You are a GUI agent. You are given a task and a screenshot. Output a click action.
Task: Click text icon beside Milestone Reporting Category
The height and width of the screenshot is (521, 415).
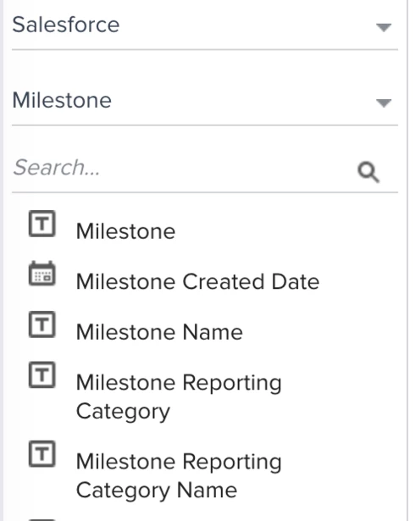pyautogui.click(x=41, y=374)
